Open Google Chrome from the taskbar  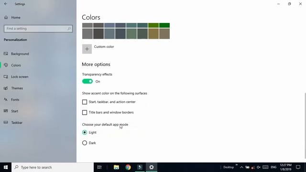128,167
